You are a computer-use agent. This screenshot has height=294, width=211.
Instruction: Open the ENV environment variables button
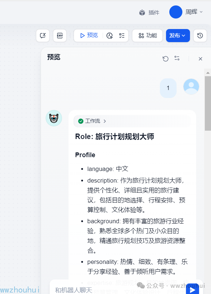pyautogui.click(x=60, y=36)
